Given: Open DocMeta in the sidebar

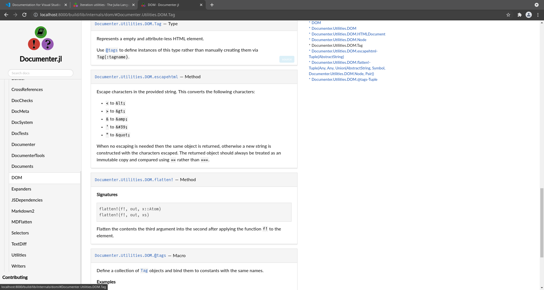Looking at the screenshot, I should click(x=20, y=111).
